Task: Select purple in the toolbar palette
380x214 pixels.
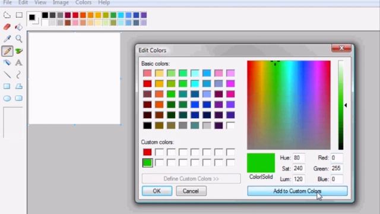Action: 144,15
